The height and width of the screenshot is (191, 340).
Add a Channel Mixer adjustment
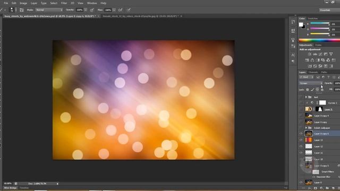click(328, 60)
